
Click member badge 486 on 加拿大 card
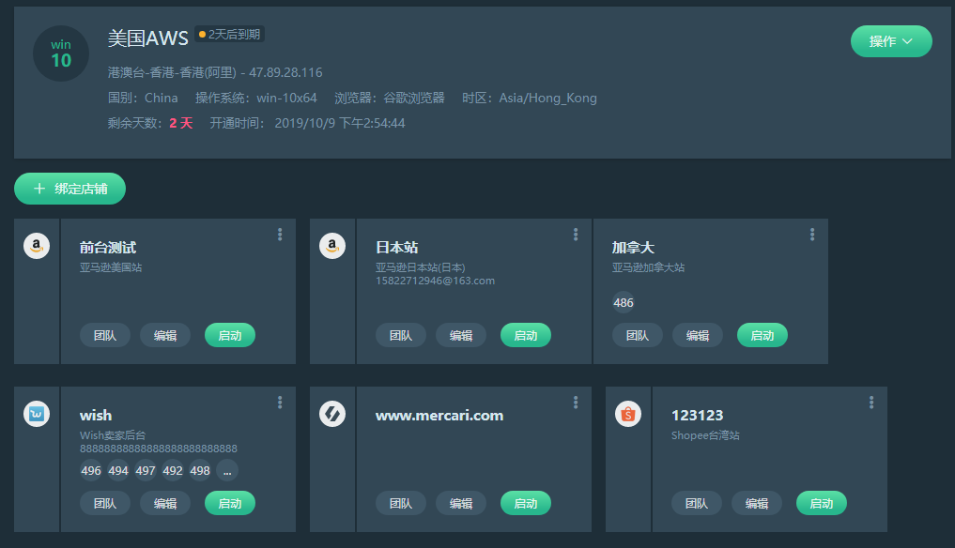(624, 302)
